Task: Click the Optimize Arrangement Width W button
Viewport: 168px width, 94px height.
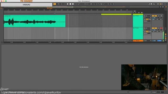Action: point(163,7)
